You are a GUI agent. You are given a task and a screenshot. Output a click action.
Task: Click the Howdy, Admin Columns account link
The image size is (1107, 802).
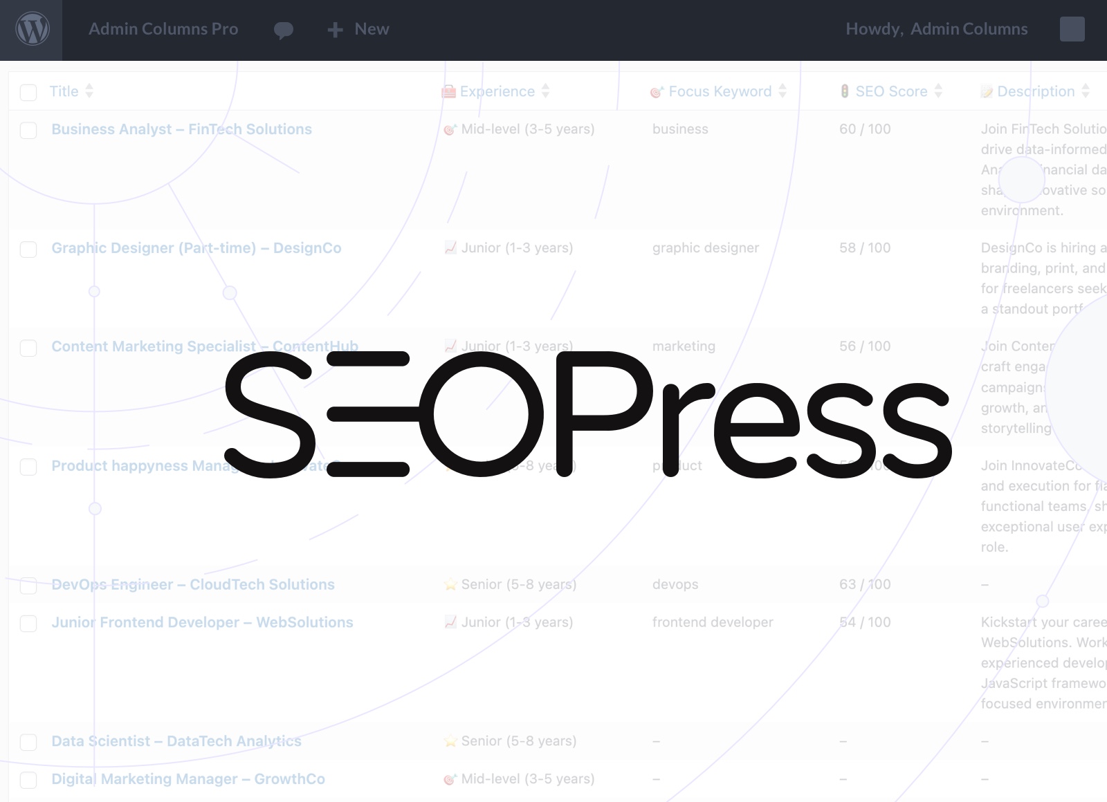[x=936, y=29]
